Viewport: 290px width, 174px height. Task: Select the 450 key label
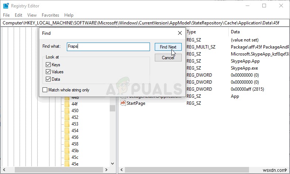pos(75,111)
